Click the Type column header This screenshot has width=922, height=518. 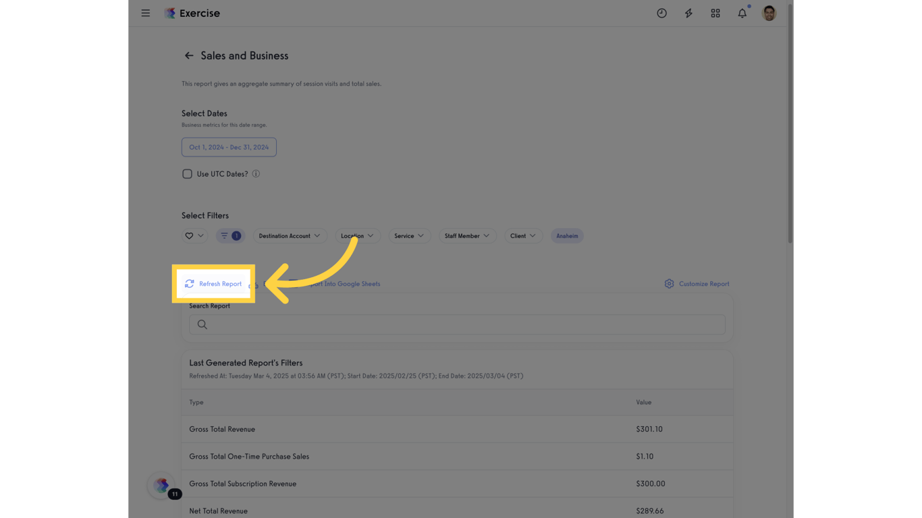point(196,402)
